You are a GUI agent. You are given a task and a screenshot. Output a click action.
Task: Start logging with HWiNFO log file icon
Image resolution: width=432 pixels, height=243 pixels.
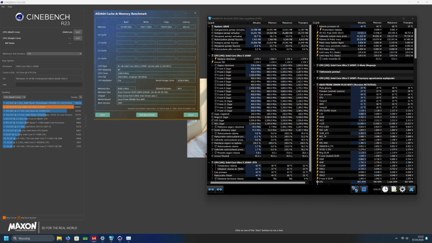tap(394, 189)
